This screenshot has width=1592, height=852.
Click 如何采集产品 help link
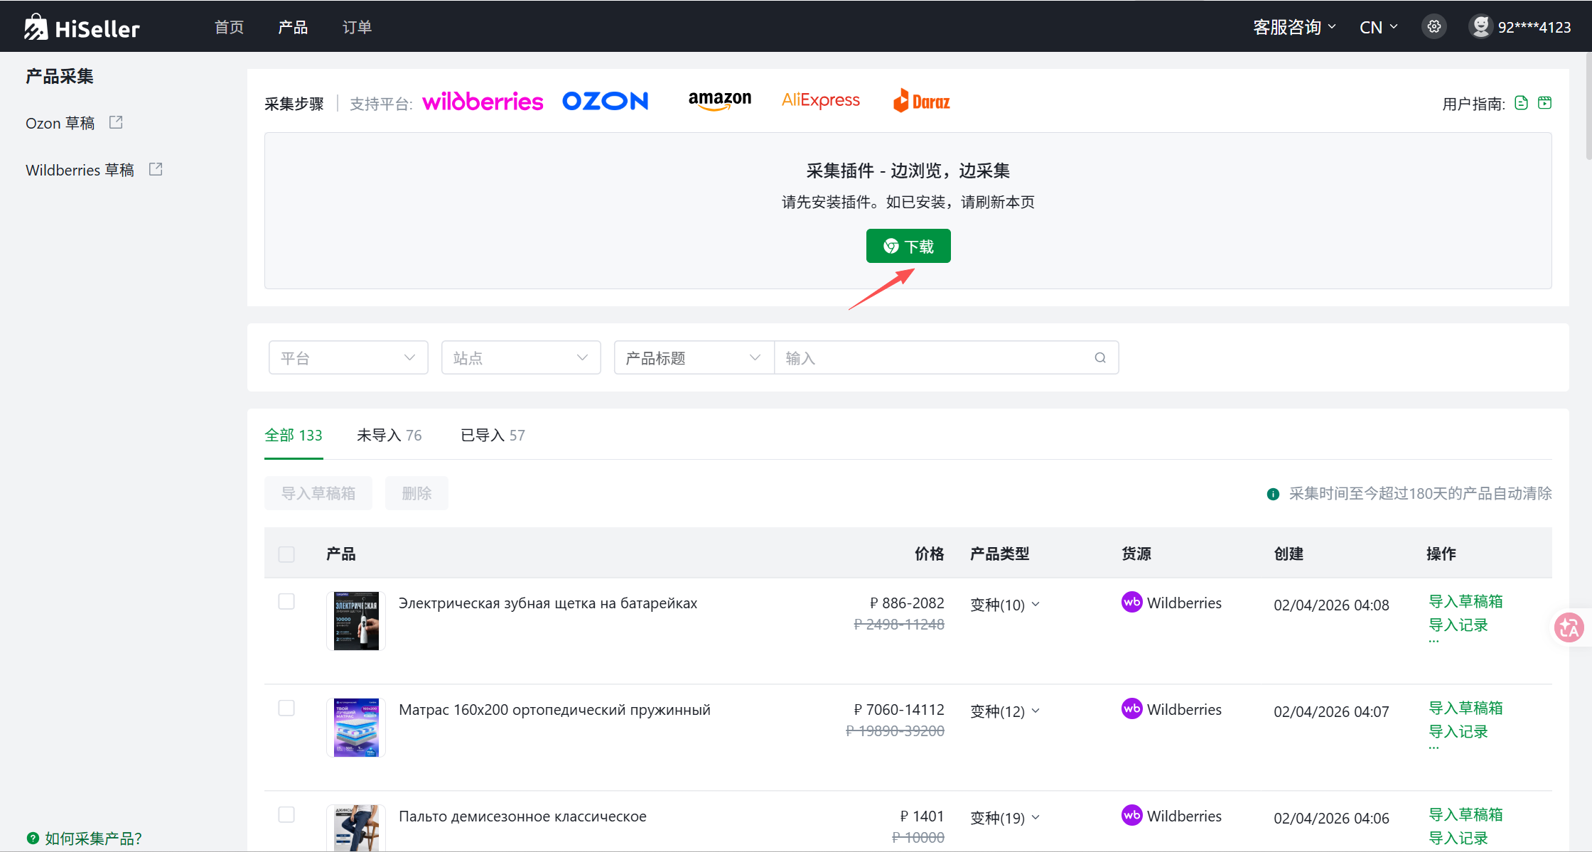[92, 838]
